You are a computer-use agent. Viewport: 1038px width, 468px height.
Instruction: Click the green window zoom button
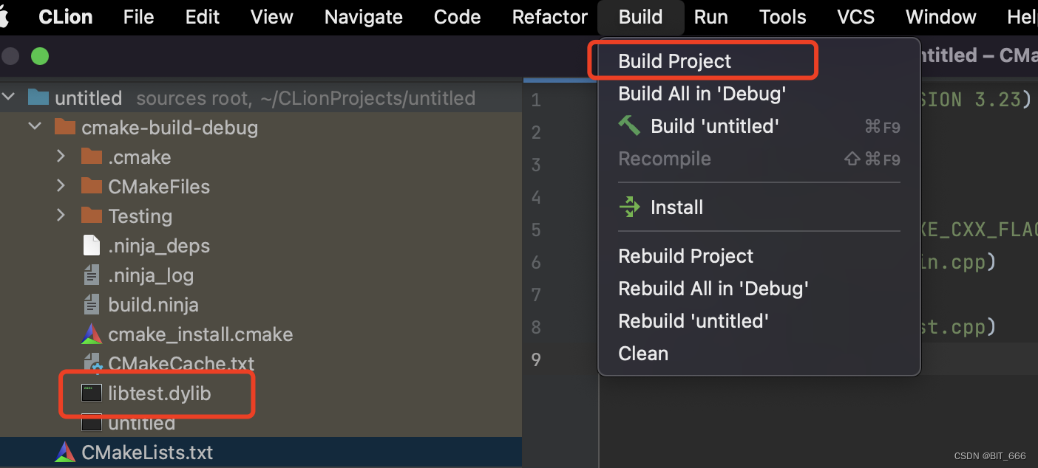pos(39,56)
